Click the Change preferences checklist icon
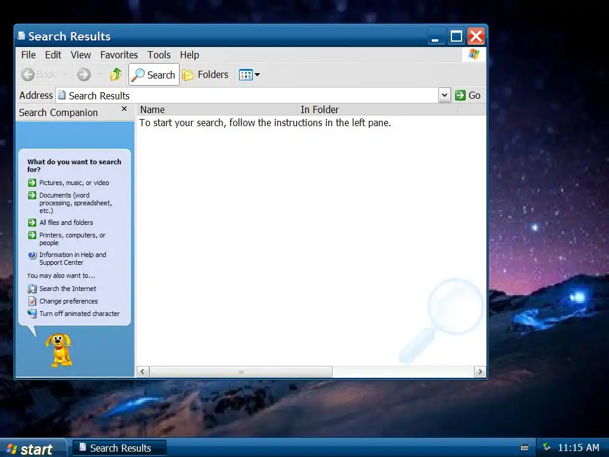The height and width of the screenshot is (457, 609). click(32, 301)
